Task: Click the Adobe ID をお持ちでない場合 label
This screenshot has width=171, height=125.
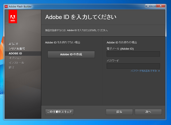Action: (63, 42)
